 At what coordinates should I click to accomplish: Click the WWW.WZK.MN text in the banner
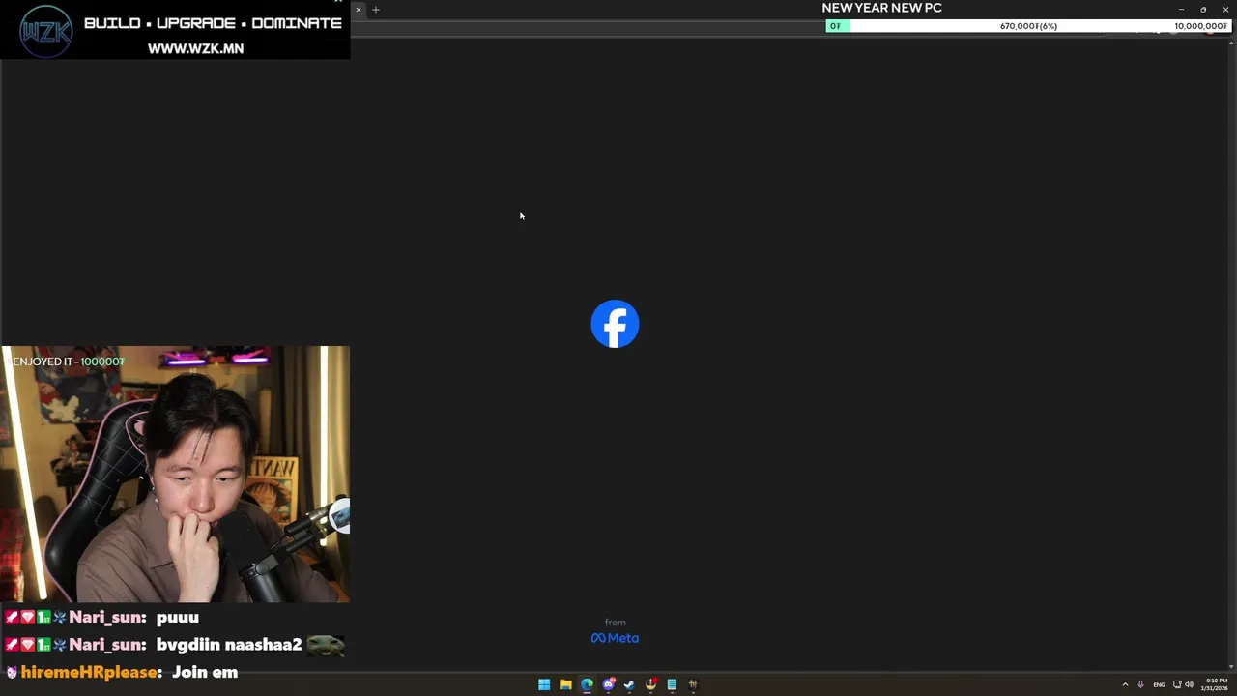click(195, 48)
